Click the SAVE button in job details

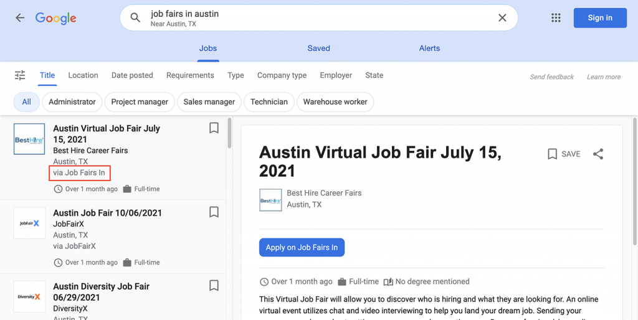(x=564, y=154)
